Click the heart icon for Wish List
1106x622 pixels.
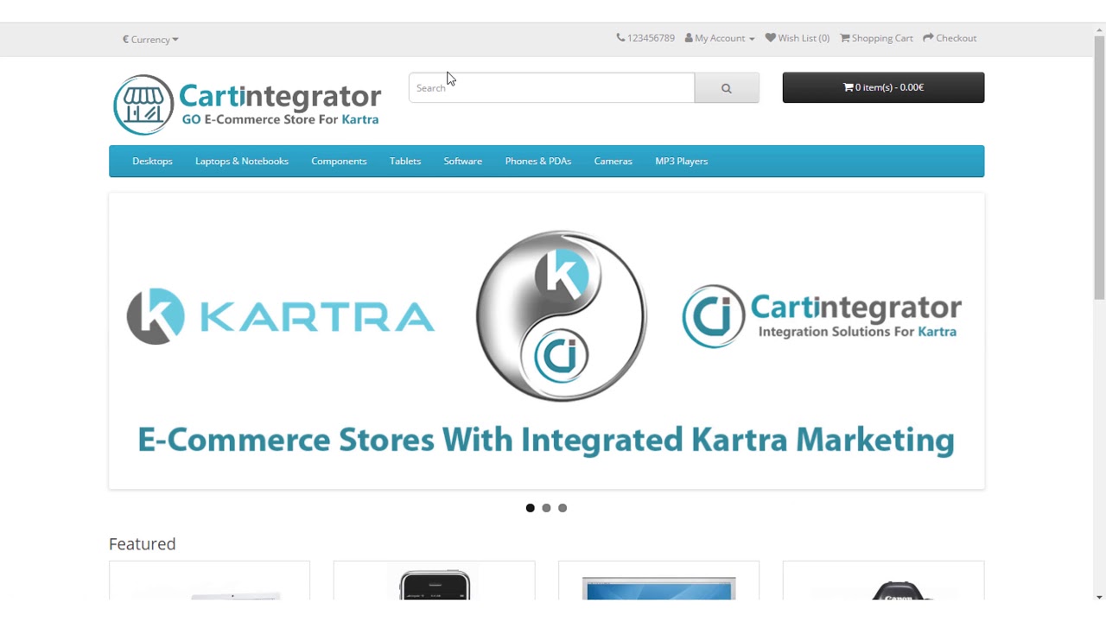point(770,38)
